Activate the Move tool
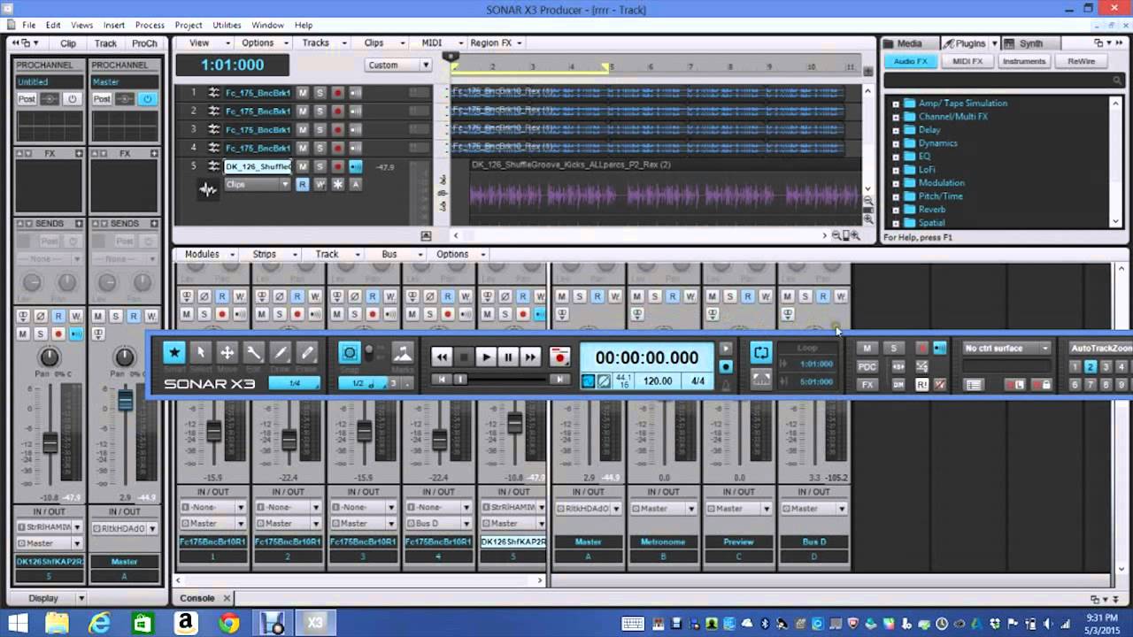Image resolution: width=1133 pixels, height=637 pixels. (227, 353)
